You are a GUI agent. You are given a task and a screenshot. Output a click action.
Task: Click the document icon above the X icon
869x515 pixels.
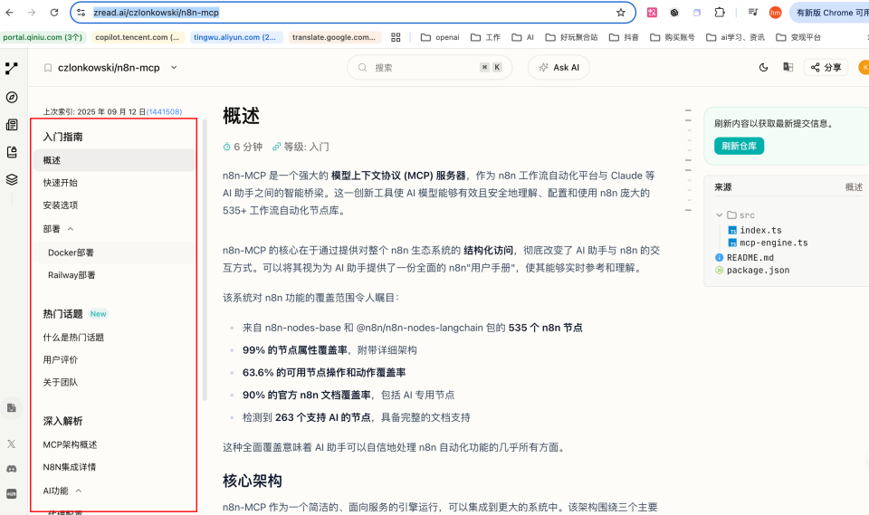tap(12, 408)
